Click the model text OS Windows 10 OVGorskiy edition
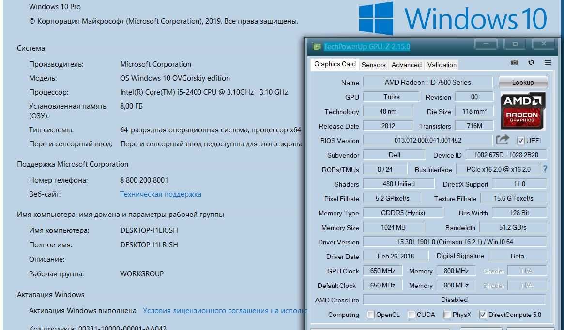Image resolution: width=564 pixels, height=330 pixels. [x=175, y=78]
